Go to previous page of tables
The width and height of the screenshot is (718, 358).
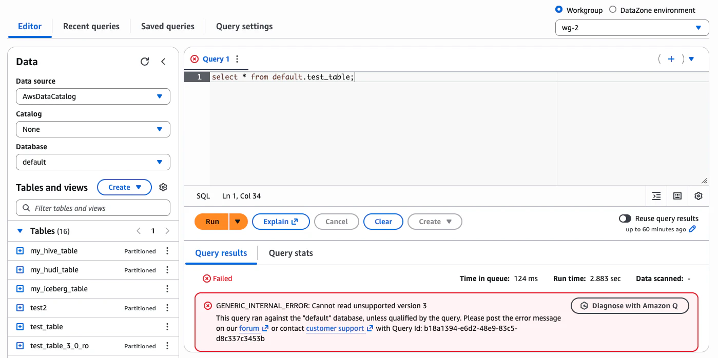pyautogui.click(x=139, y=231)
